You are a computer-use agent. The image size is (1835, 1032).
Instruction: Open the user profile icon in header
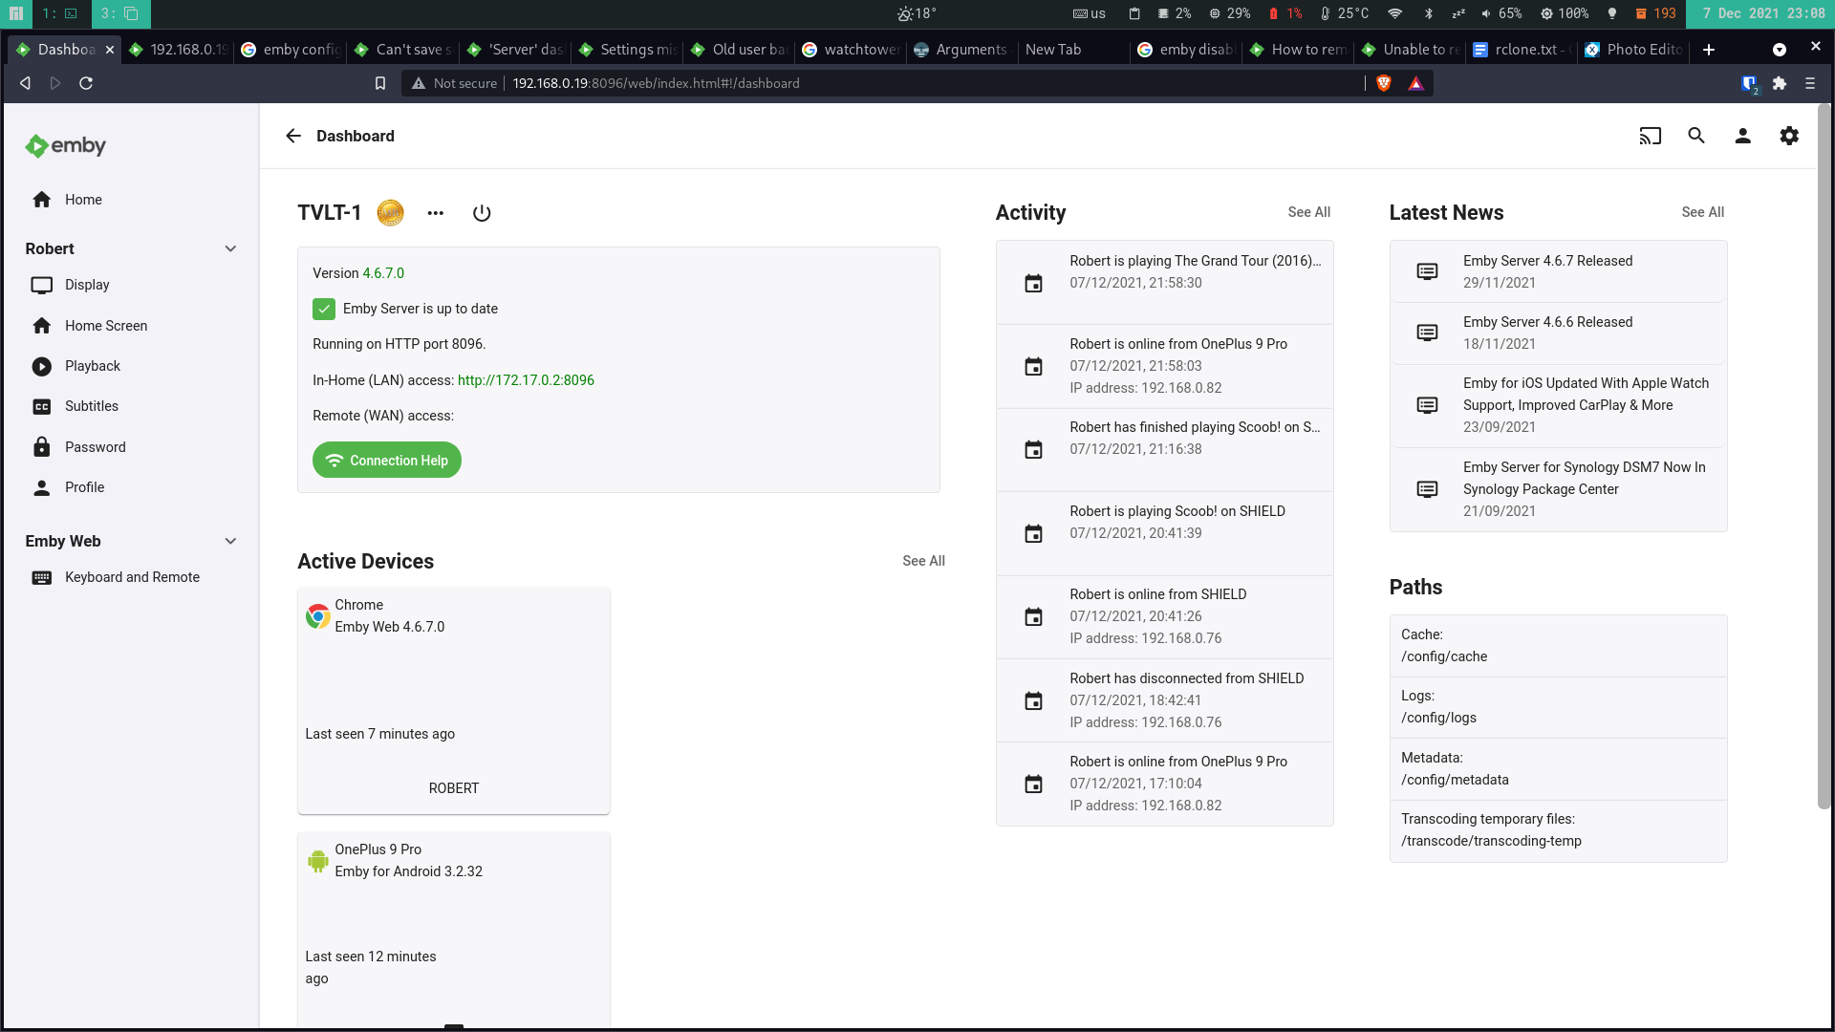[x=1742, y=136]
